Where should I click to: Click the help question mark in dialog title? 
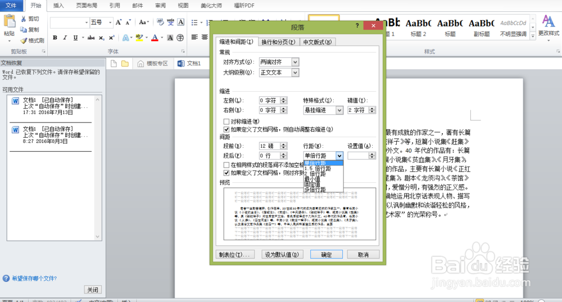(357, 25)
